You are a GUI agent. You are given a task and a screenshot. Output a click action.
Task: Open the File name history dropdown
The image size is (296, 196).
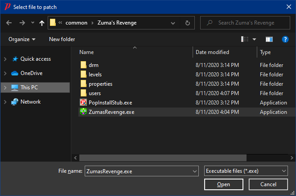195,171
